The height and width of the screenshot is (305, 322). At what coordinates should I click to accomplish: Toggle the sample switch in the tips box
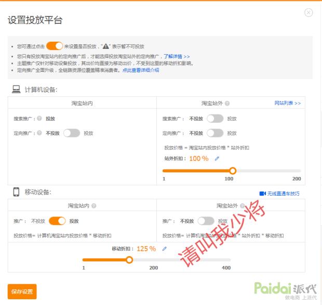pos(55,46)
